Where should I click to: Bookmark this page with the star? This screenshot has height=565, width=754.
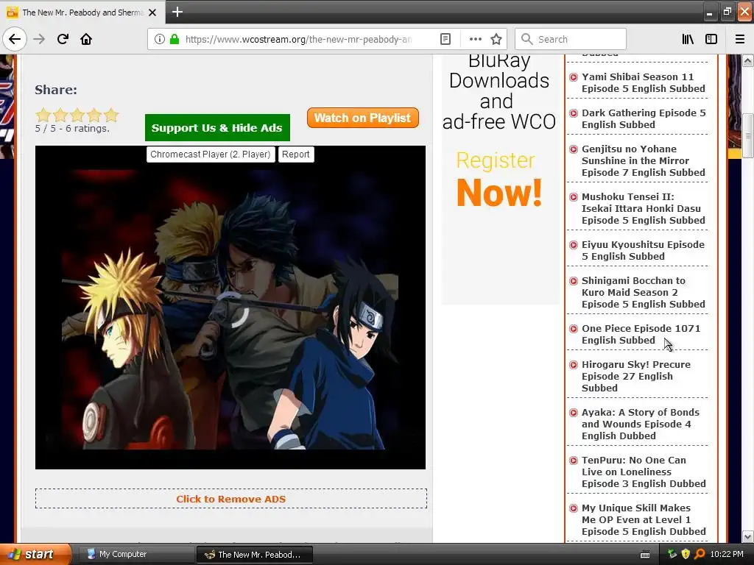[496, 40]
